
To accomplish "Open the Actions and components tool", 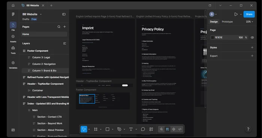I will pos(151,129).
